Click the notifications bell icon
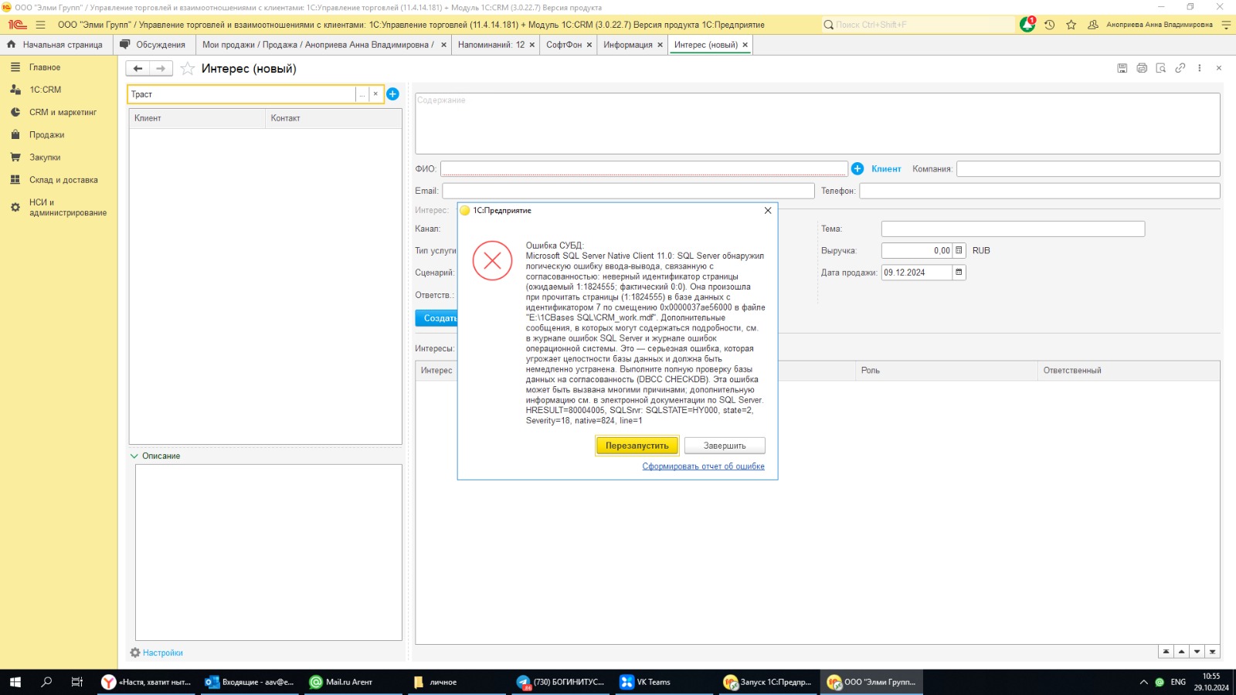Viewport: 1236px width, 695px height. pyautogui.click(x=1027, y=25)
